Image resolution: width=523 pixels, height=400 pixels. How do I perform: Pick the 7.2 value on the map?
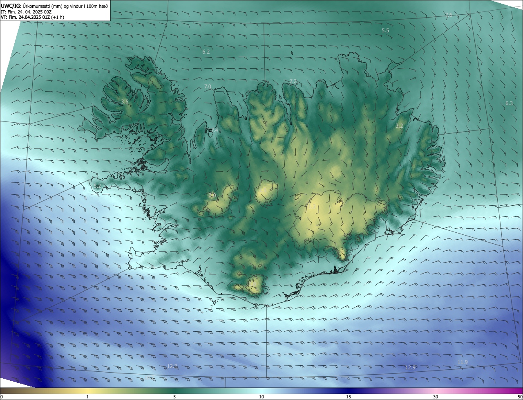click(x=293, y=81)
